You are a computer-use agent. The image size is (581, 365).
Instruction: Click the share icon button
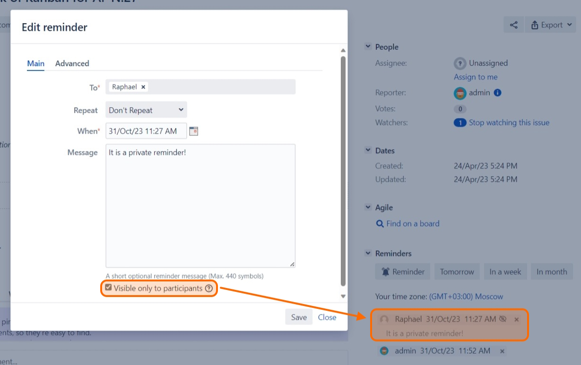coord(514,25)
